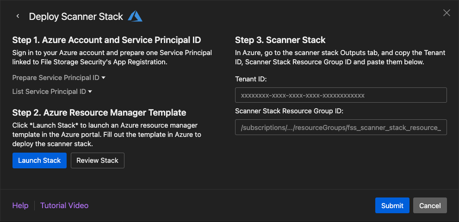Image resolution: width=459 pixels, height=222 pixels.
Task: Click the Azure logo icon
Action: click(x=135, y=16)
